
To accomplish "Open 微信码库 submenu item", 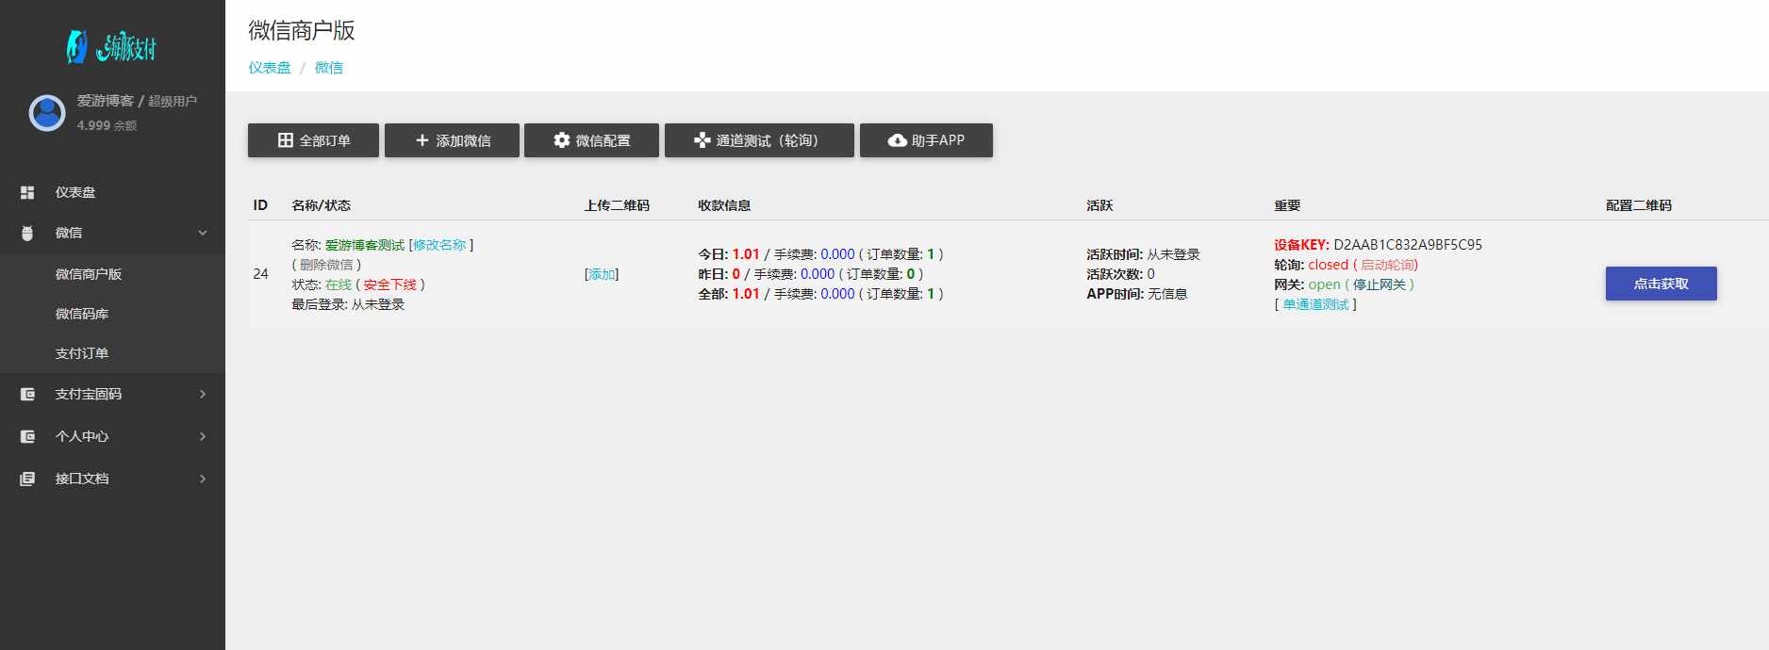I will tap(82, 314).
